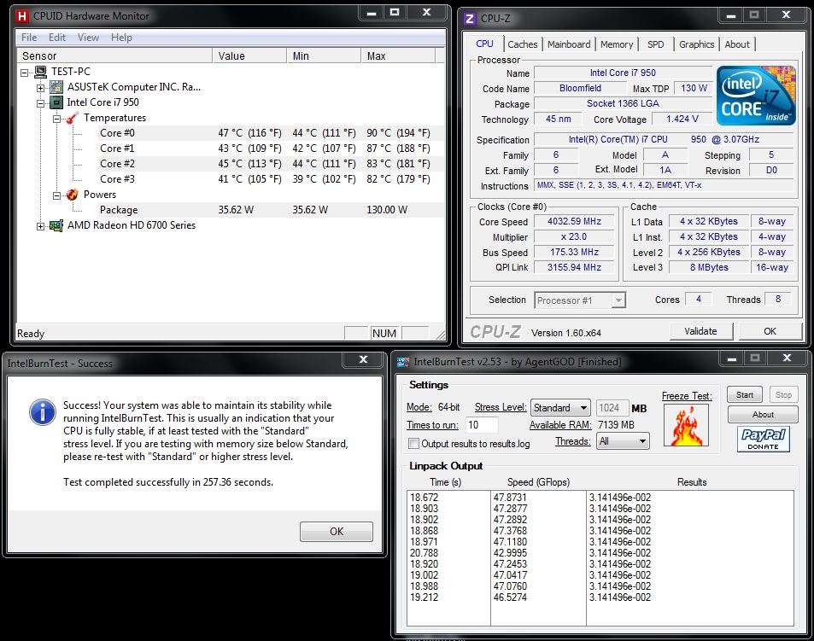The height and width of the screenshot is (641, 814).
Task: Click the 1024 MB memory size field
Action: tap(612, 408)
